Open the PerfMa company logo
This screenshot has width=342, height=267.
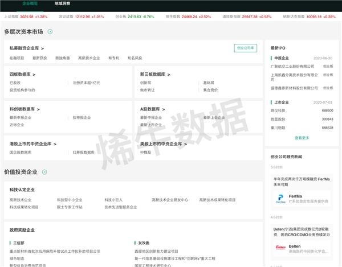point(280,199)
